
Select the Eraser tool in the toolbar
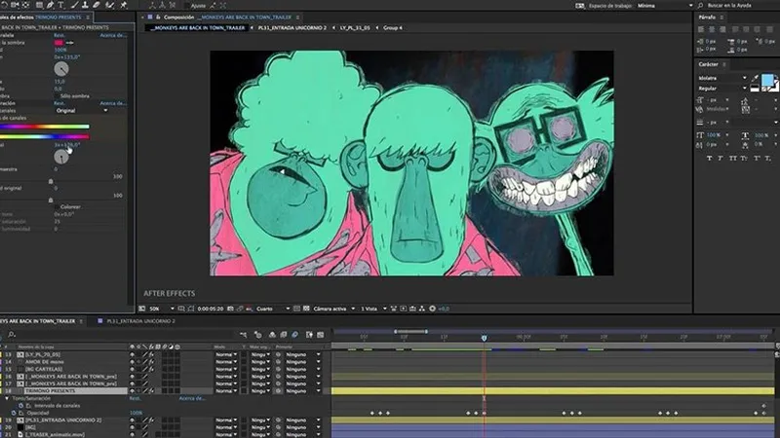(97, 5)
